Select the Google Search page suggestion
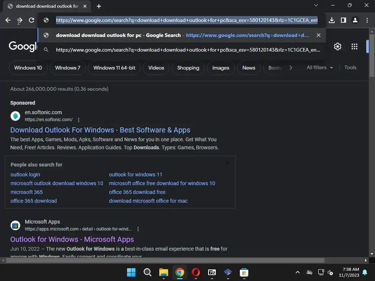This screenshot has height=281, width=375. tap(182, 35)
